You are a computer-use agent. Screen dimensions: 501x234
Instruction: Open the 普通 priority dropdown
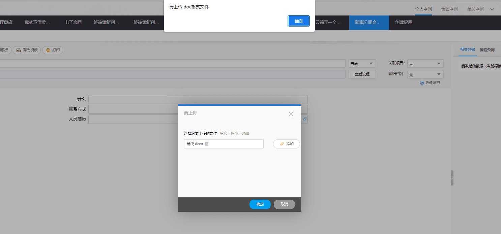click(x=362, y=64)
